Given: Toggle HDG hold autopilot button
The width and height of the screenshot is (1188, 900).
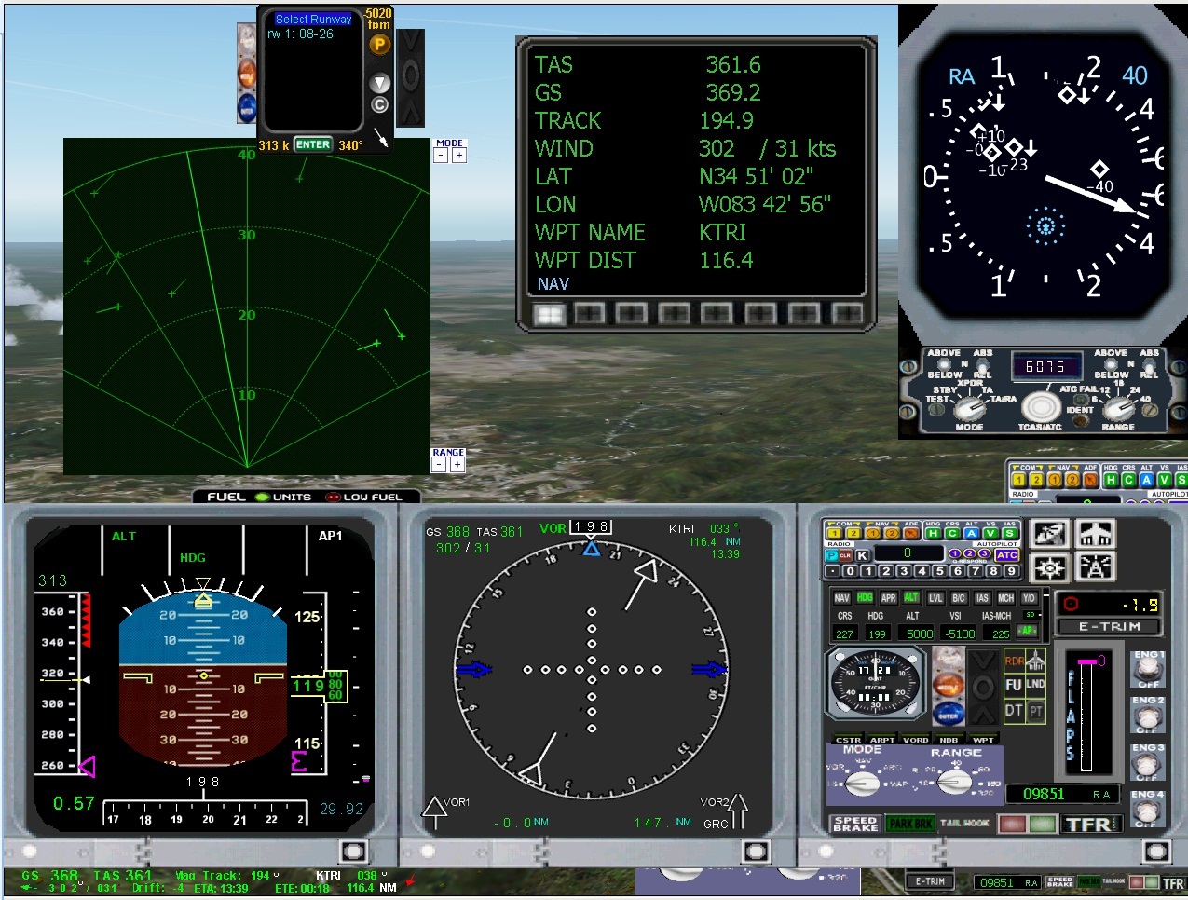Looking at the screenshot, I should click(865, 598).
